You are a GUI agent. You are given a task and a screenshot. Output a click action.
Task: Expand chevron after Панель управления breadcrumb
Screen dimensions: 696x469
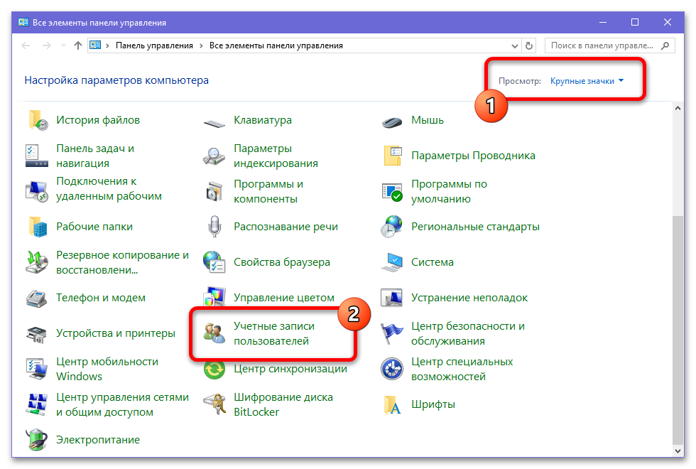pos(201,45)
